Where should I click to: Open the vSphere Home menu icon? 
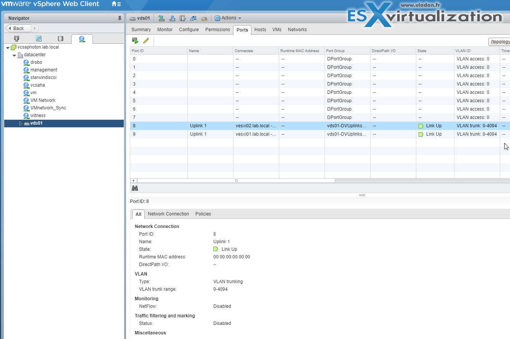point(116,4)
